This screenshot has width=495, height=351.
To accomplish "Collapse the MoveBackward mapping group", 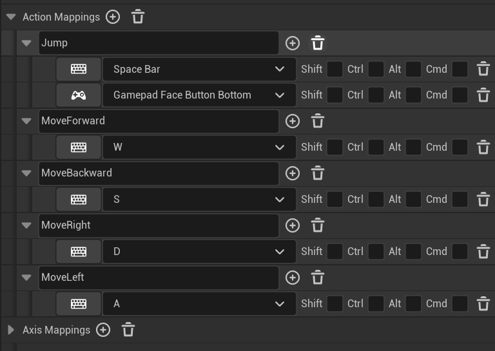I will [26, 173].
